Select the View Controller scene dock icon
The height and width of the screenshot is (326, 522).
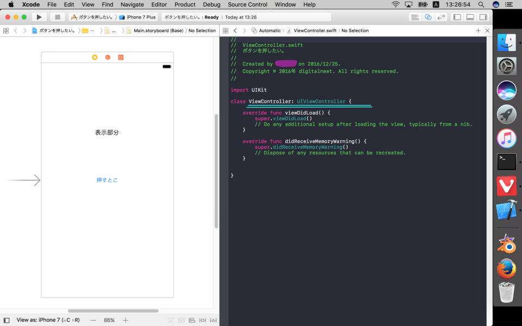click(x=95, y=57)
